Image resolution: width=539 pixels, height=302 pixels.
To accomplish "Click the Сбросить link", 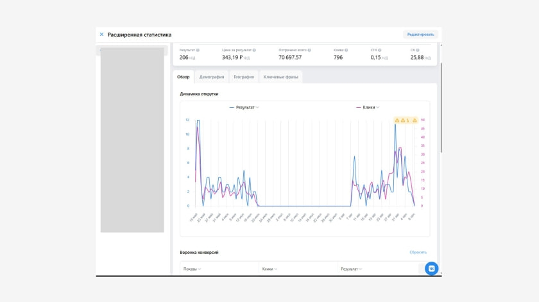I will 418,253.
